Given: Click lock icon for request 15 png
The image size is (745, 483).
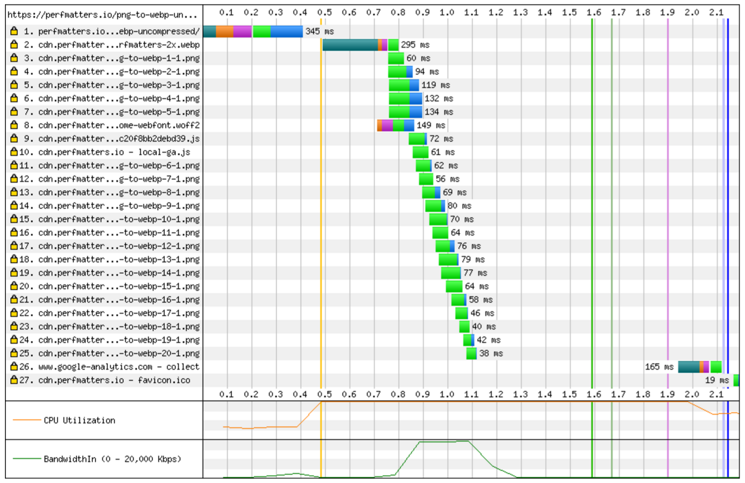Looking at the screenshot, I should pyautogui.click(x=14, y=219).
